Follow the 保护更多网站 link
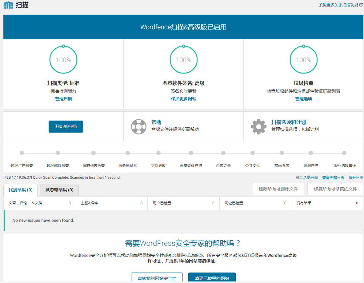Image resolution: width=364 pixels, height=283 pixels. point(184,99)
